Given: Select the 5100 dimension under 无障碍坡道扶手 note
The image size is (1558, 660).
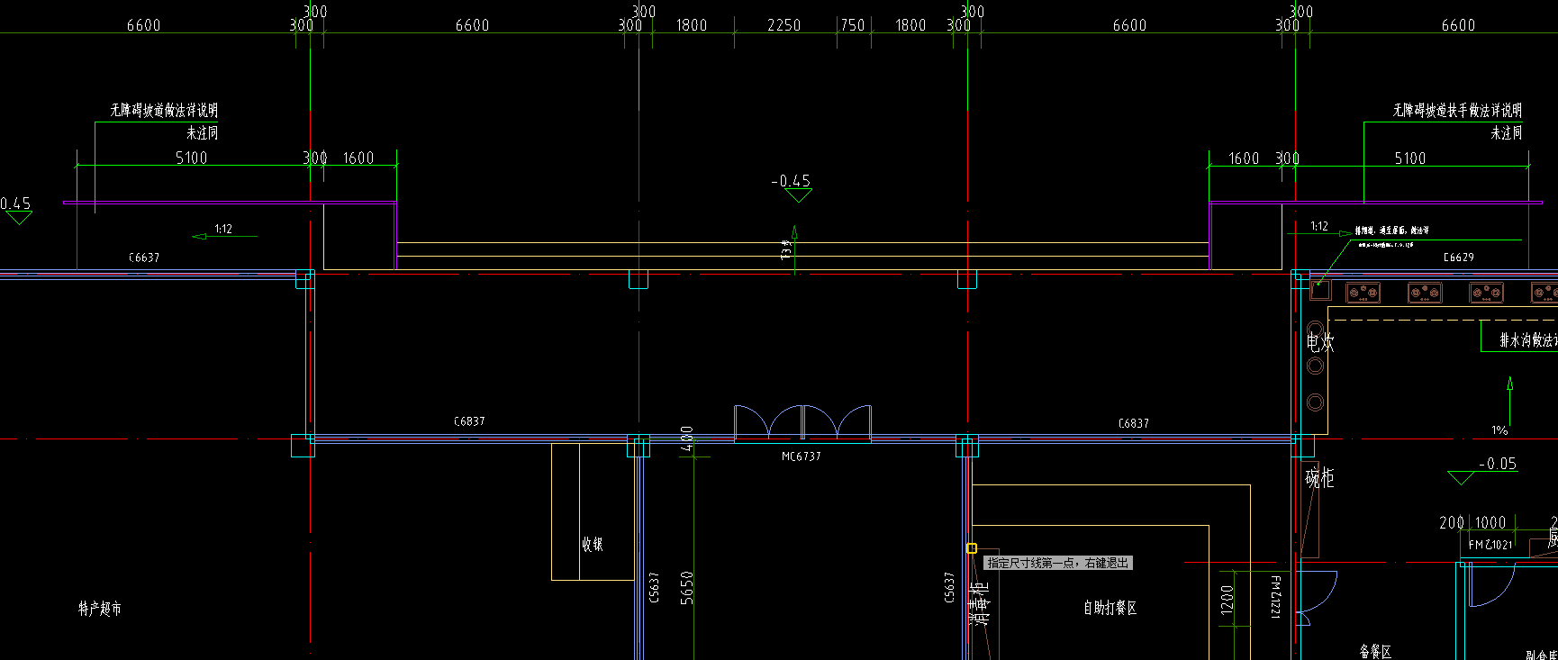Looking at the screenshot, I should point(1410,158).
